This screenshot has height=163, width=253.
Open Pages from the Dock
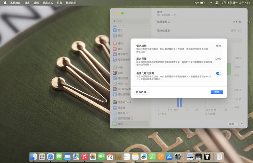[x=161, y=157]
